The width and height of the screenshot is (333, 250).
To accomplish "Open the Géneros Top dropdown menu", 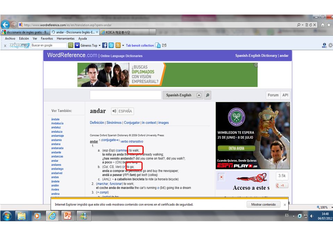I will point(100,45).
